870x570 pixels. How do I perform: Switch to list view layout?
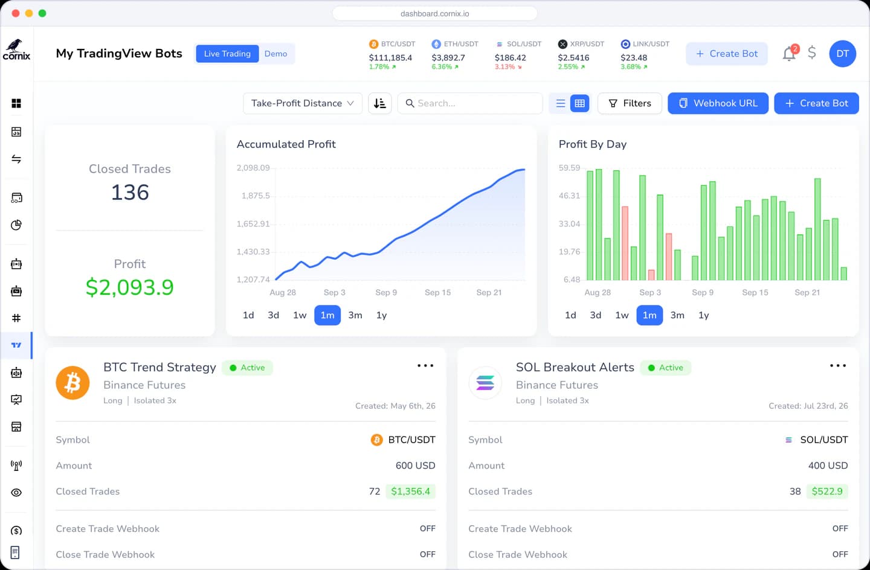tap(561, 103)
